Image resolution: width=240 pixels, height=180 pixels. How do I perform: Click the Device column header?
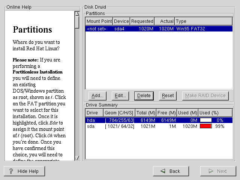point(121,21)
